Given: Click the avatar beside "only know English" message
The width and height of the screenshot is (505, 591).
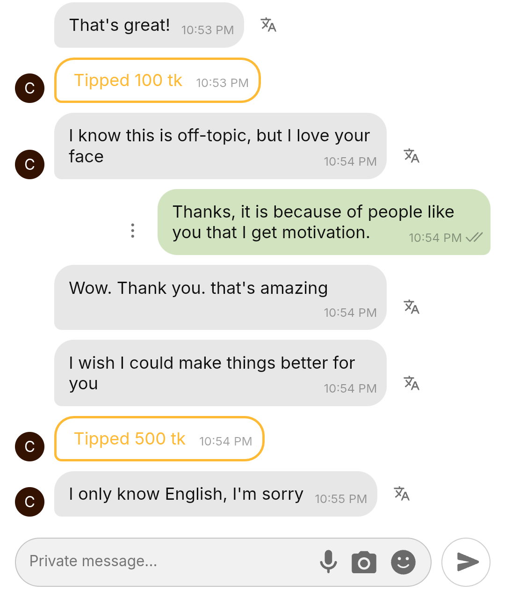Looking at the screenshot, I should pyautogui.click(x=30, y=502).
